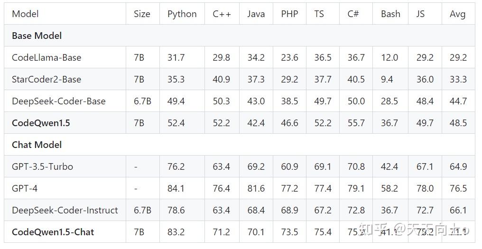Image resolution: width=482 pixels, height=249 pixels.
Task: Click the Base Model section row label
Action: (37, 36)
